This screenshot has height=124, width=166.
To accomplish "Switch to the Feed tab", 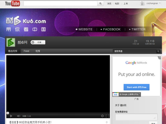I will [x=26, y=51].
